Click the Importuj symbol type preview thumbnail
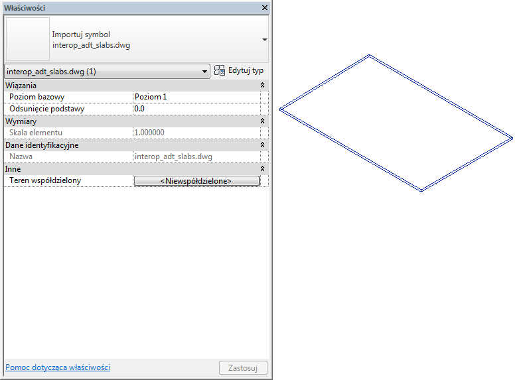 click(28, 39)
